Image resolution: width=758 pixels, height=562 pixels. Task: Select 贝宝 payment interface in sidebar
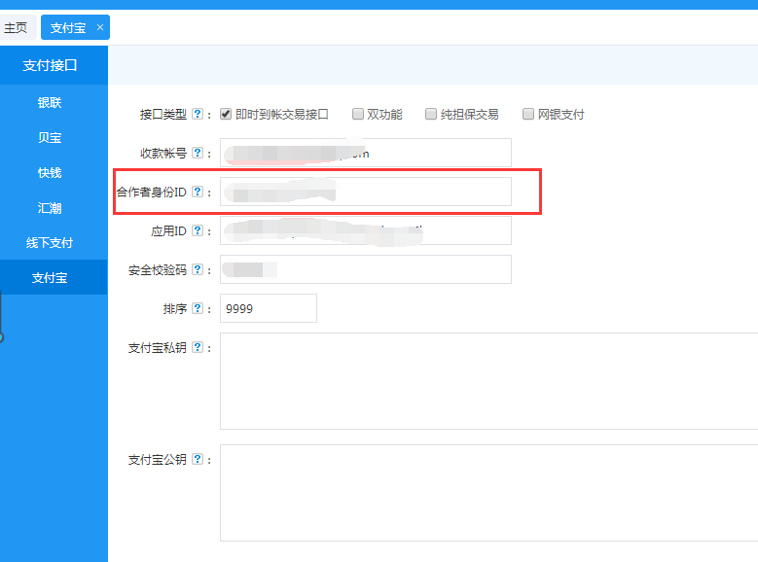[x=50, y=137]
